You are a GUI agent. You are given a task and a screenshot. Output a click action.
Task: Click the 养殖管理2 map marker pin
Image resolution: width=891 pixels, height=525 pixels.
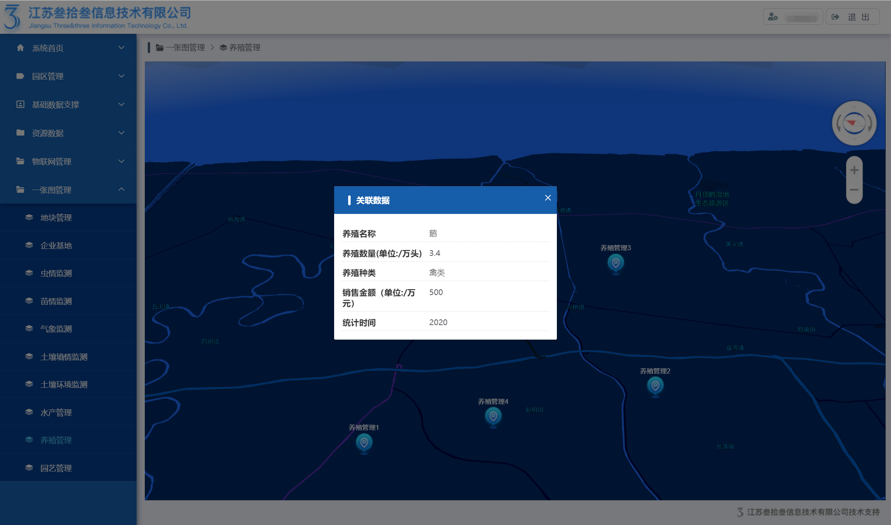point(655,386)
